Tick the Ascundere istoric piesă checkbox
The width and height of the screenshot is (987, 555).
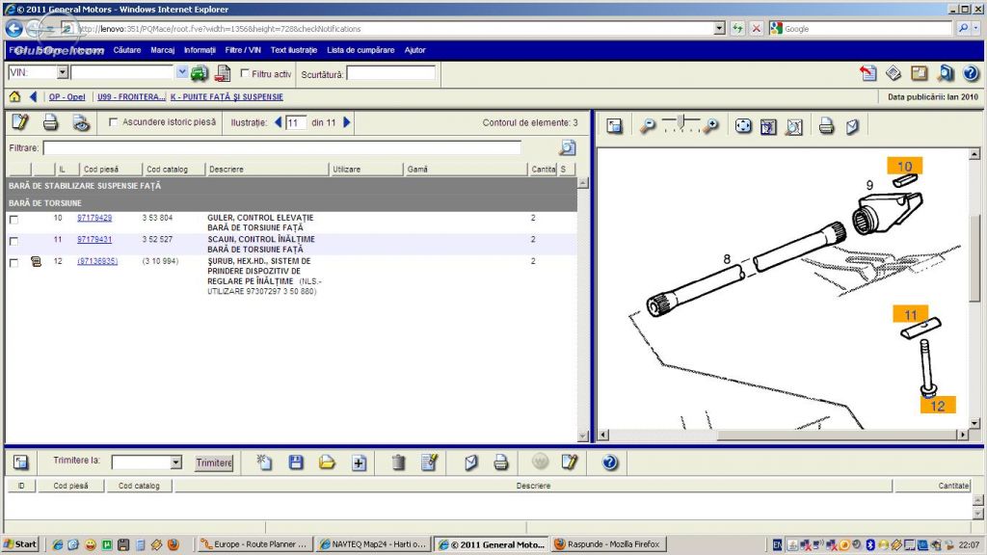pos(114,122)
